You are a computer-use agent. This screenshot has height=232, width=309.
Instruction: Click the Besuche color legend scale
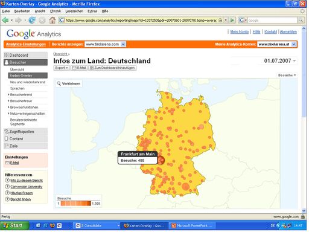click(x=76, y=204)
